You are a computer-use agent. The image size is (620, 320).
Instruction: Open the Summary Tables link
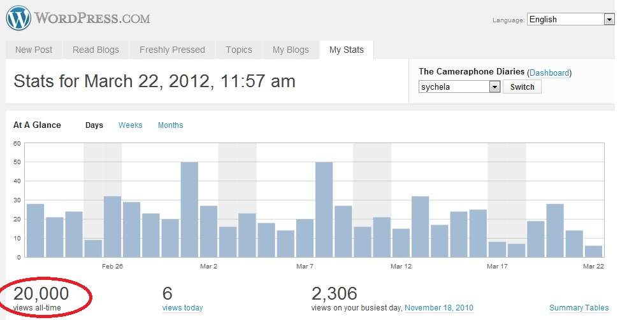(x=579, y=308)
